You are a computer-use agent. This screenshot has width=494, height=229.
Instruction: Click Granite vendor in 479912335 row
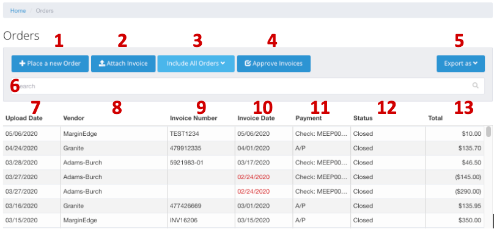click(x=73, y=148)
